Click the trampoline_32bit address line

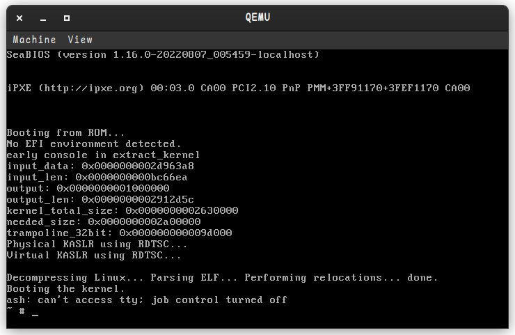(x=119, y=233)
